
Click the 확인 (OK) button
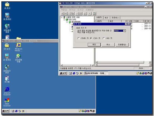94,45
